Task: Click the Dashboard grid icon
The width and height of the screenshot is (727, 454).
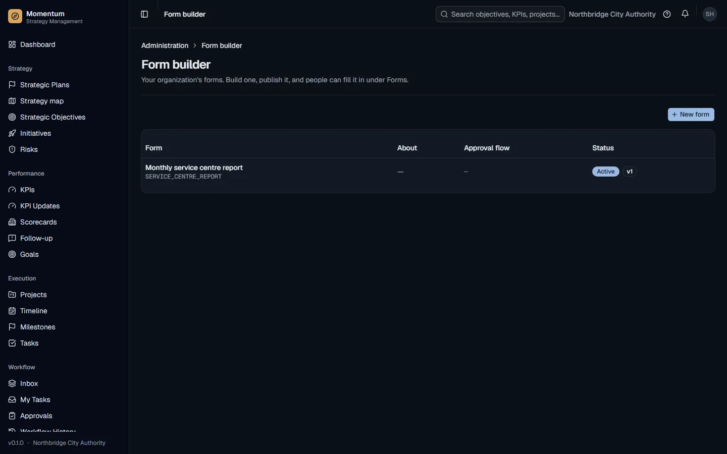Action: point(12,44)
